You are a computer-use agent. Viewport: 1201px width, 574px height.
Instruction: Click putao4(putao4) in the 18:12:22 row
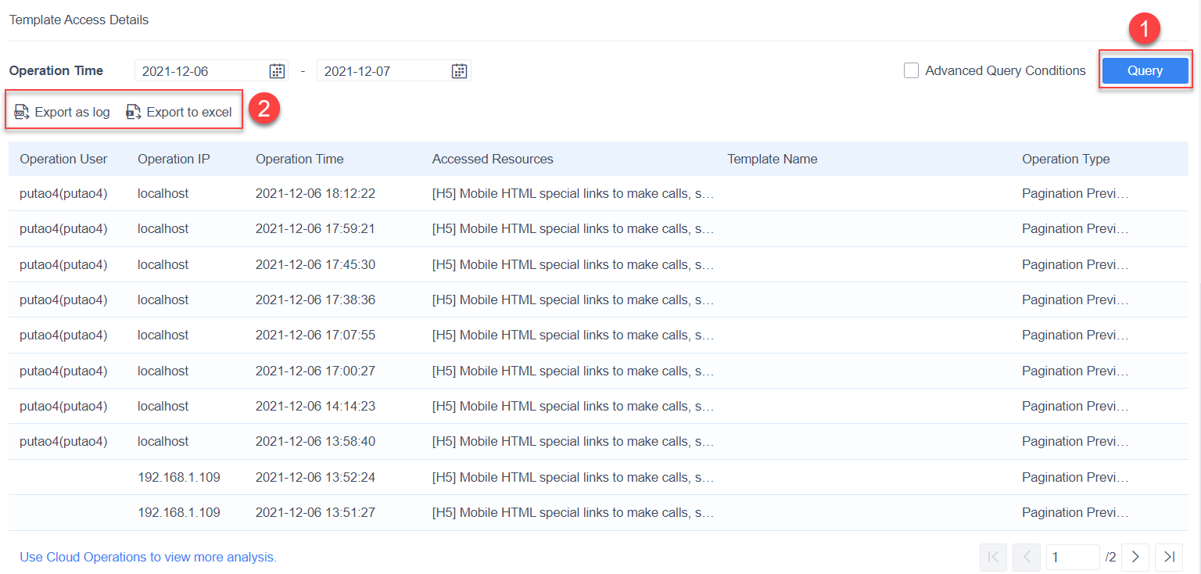[63, 193]
